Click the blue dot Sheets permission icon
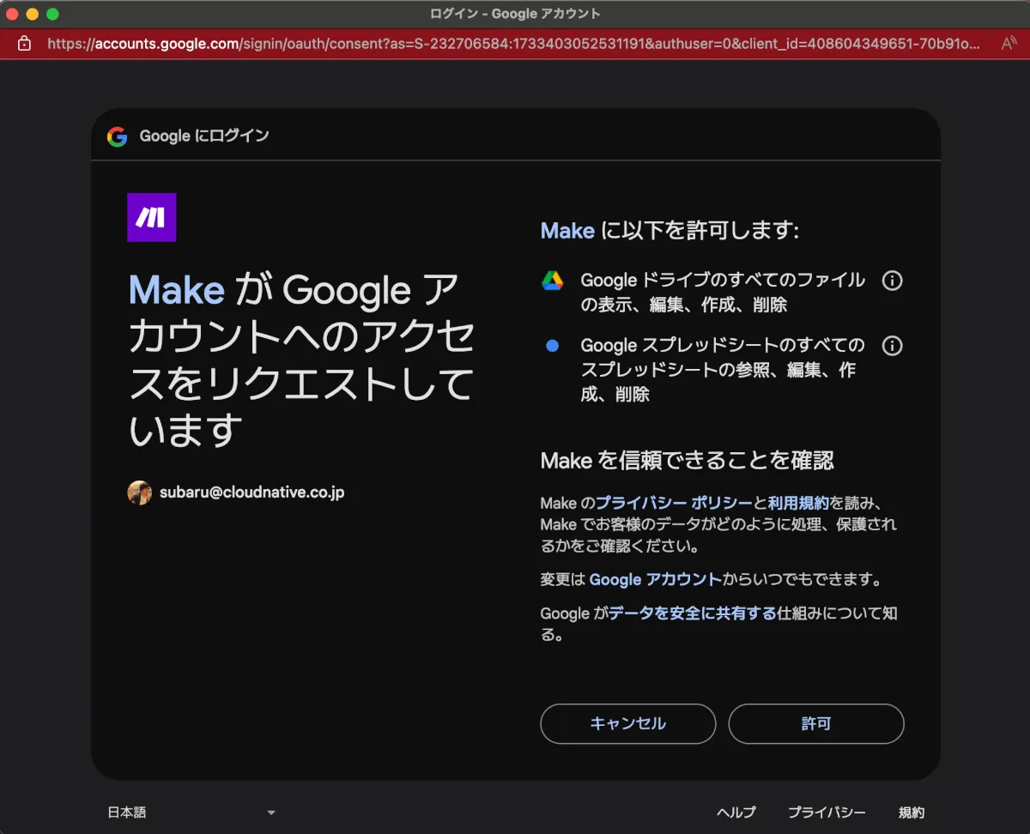 click(553, 346)
